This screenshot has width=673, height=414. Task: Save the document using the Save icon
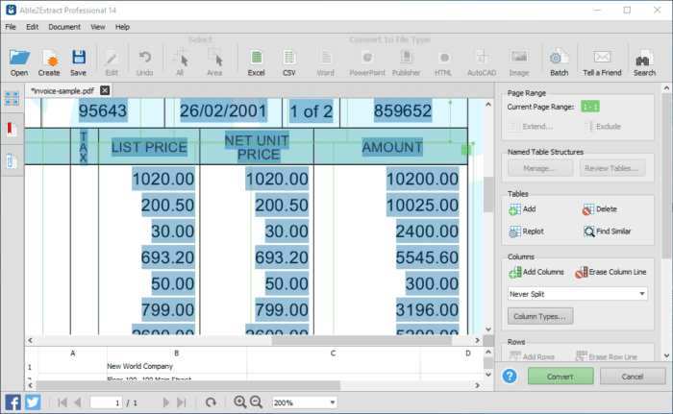point(79,62)
